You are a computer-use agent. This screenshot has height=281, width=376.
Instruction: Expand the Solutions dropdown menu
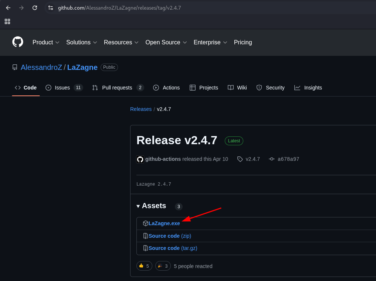(81, 43)
